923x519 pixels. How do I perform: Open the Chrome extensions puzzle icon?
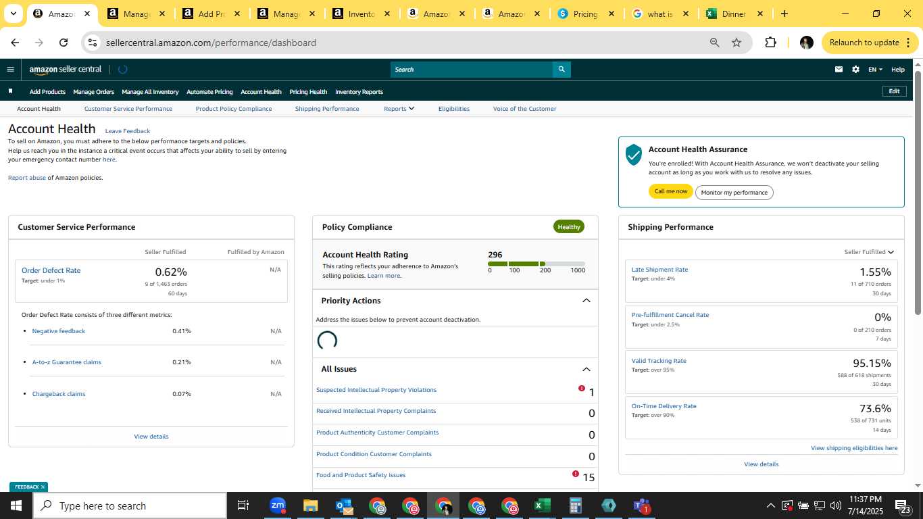(770, 43)
